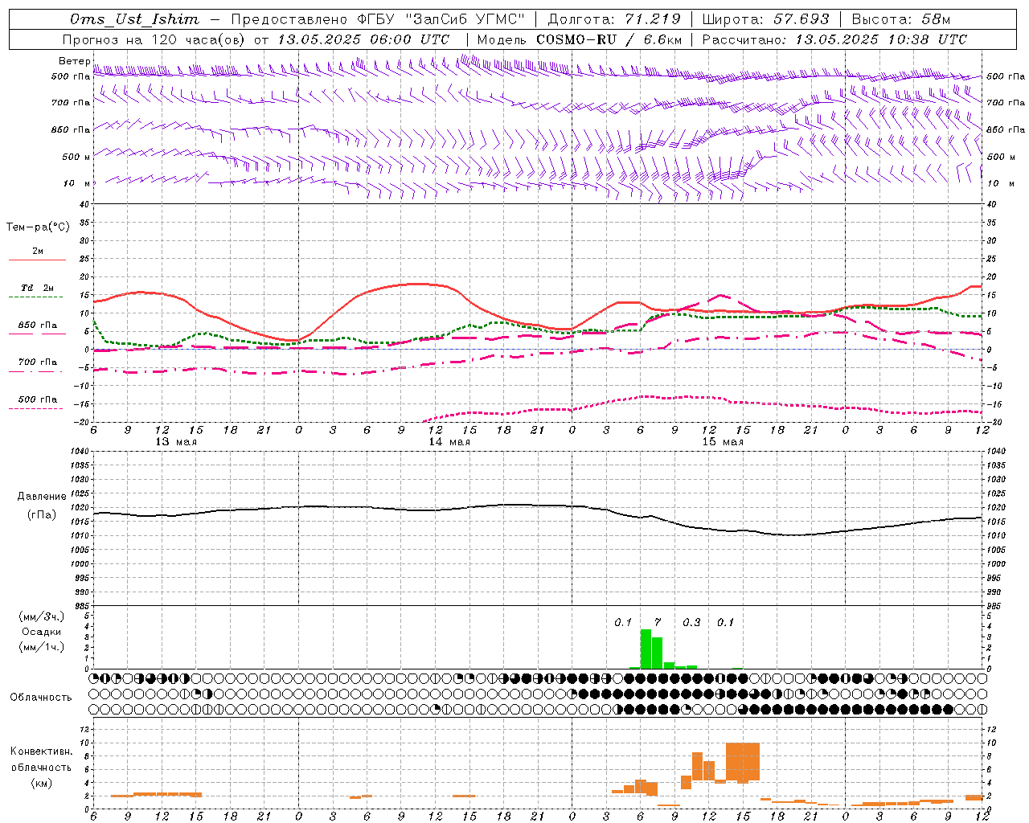The width and height of the screenshot is (1029, 823).
Task: Click the elevation text Высота: 58м
Action: coord(900,19)
